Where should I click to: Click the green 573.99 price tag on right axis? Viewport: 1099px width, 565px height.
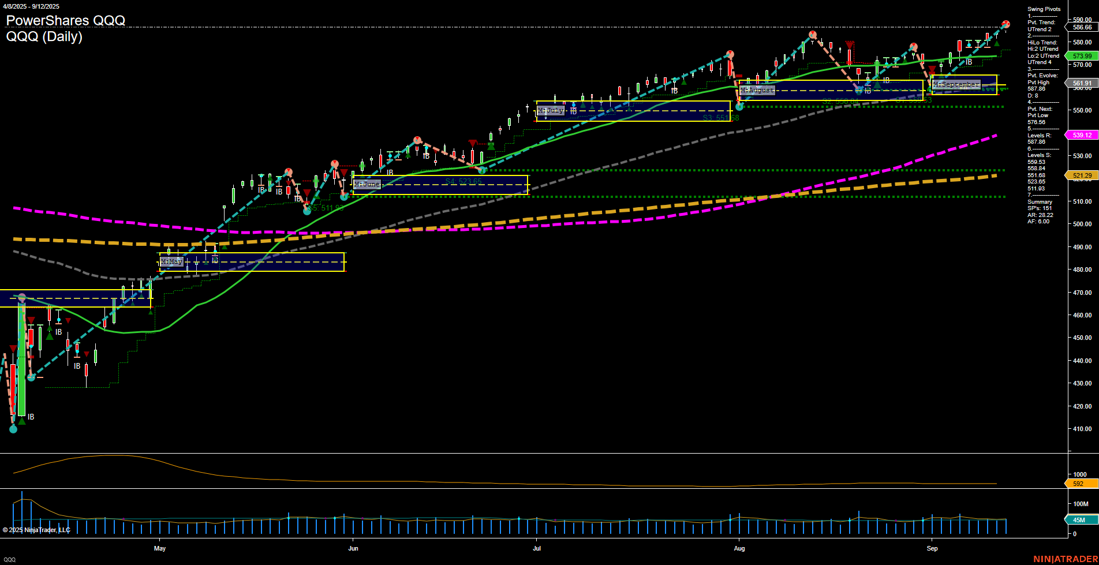click(1082, 56)
